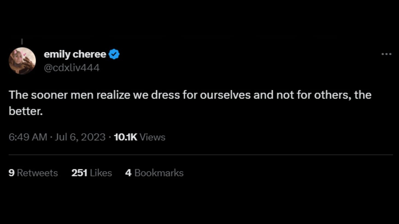
Task: Click the ellipsis menu in the top-right corner
Action: 386,54
